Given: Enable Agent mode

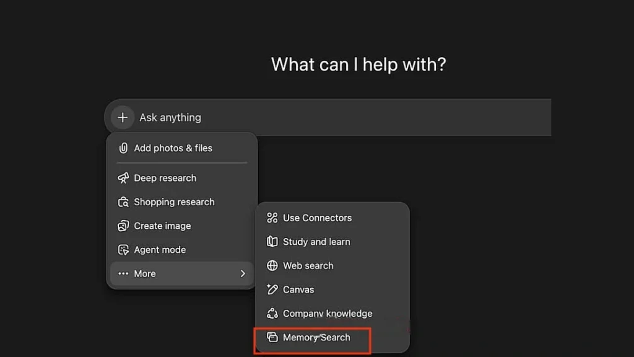Looking at the screenshot, I should pos(160,250).
